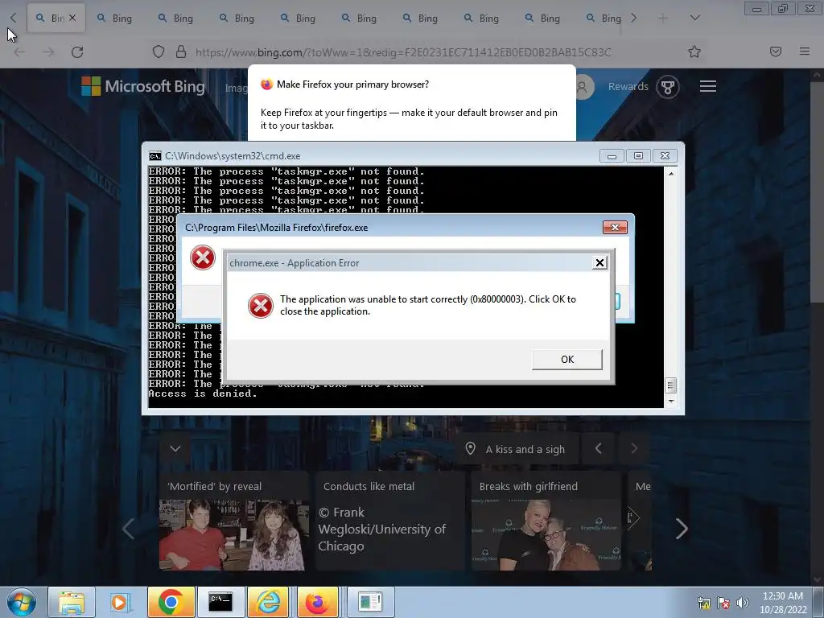Screen dimensions: 824x618
Task: Click the cmd.exe window title bar icon
Action: [155, 156]
